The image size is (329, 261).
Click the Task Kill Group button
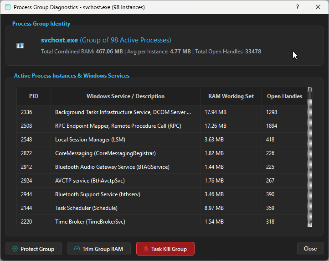tap(165, 249)
